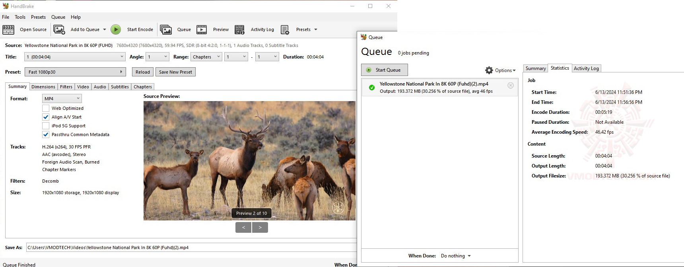Switch to the Dimensions tab

pos(43,87)
